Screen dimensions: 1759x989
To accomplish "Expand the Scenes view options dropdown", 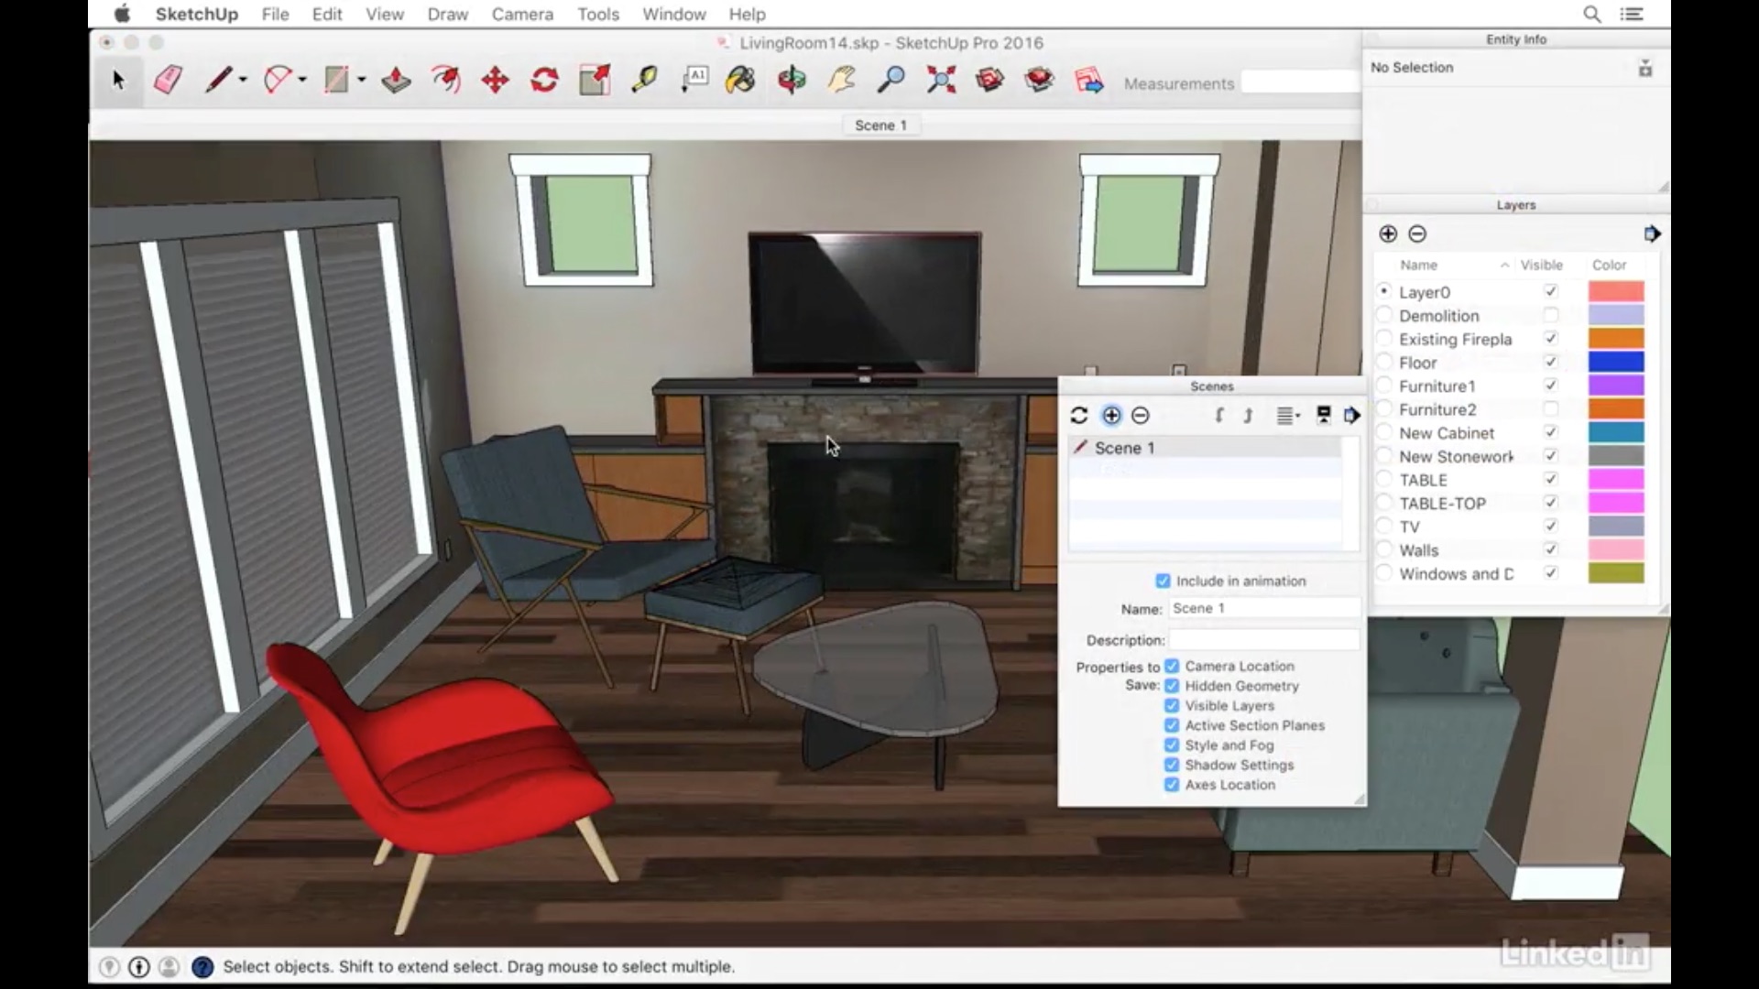I will tap(1289, 416).
